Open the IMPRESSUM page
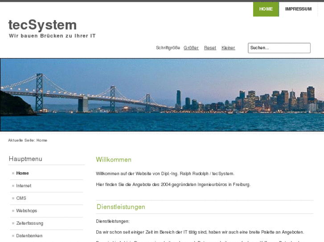324x242 pixels. [298, 9]
